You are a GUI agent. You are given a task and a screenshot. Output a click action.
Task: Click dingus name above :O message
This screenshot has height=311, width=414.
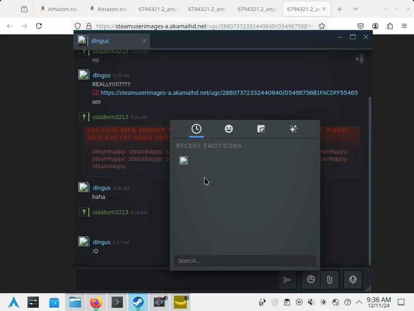click(101, 242)
